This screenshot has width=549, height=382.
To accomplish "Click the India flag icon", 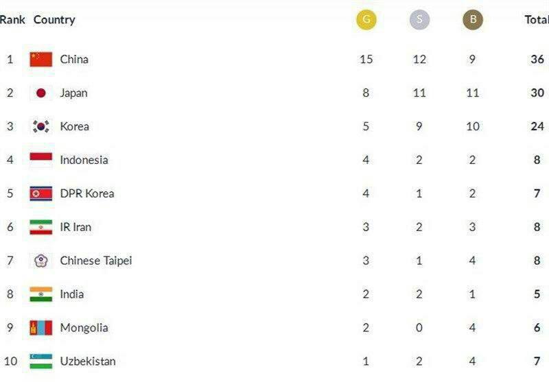I will click(41, 294).
